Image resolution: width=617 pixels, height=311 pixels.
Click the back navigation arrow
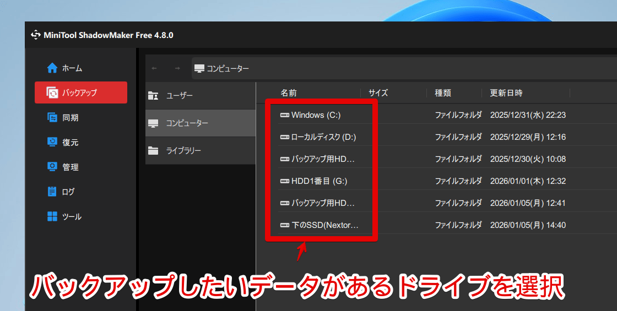(154, 68)
